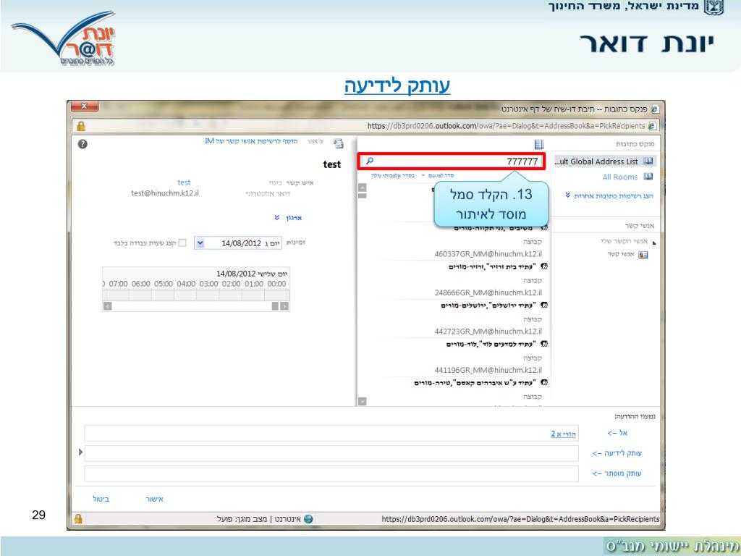The width and height of the screenshot is (741, 556).
Task: Click the send mail icon next to צ'אט
Action: pos(339,143)
